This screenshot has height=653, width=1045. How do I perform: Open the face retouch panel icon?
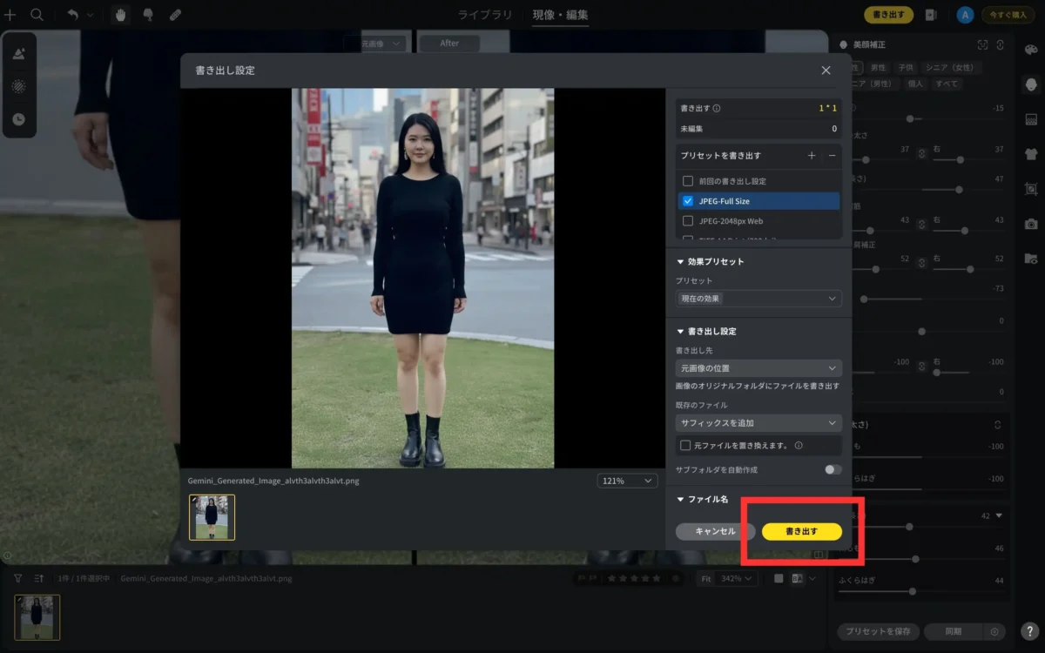[x=1031, y=84]
